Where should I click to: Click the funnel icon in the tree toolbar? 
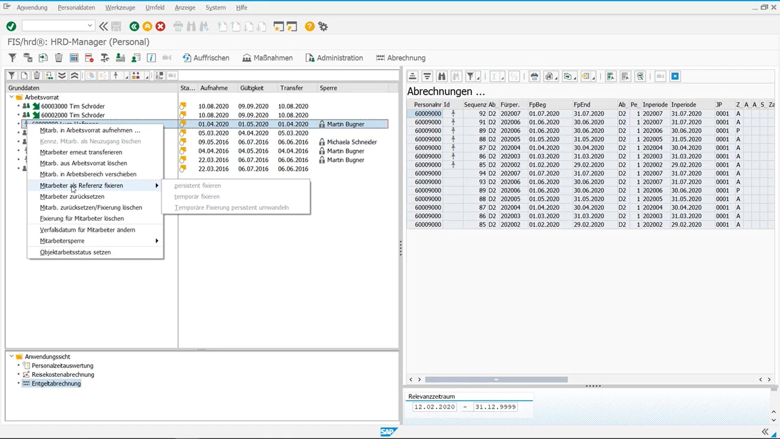[12, 76]
